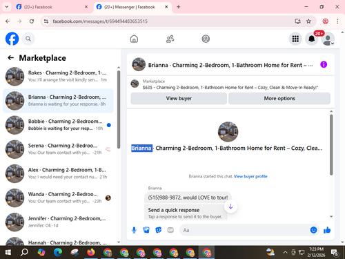
Task: Select the Messenger | Facebook tab
Action: point(132,7)
